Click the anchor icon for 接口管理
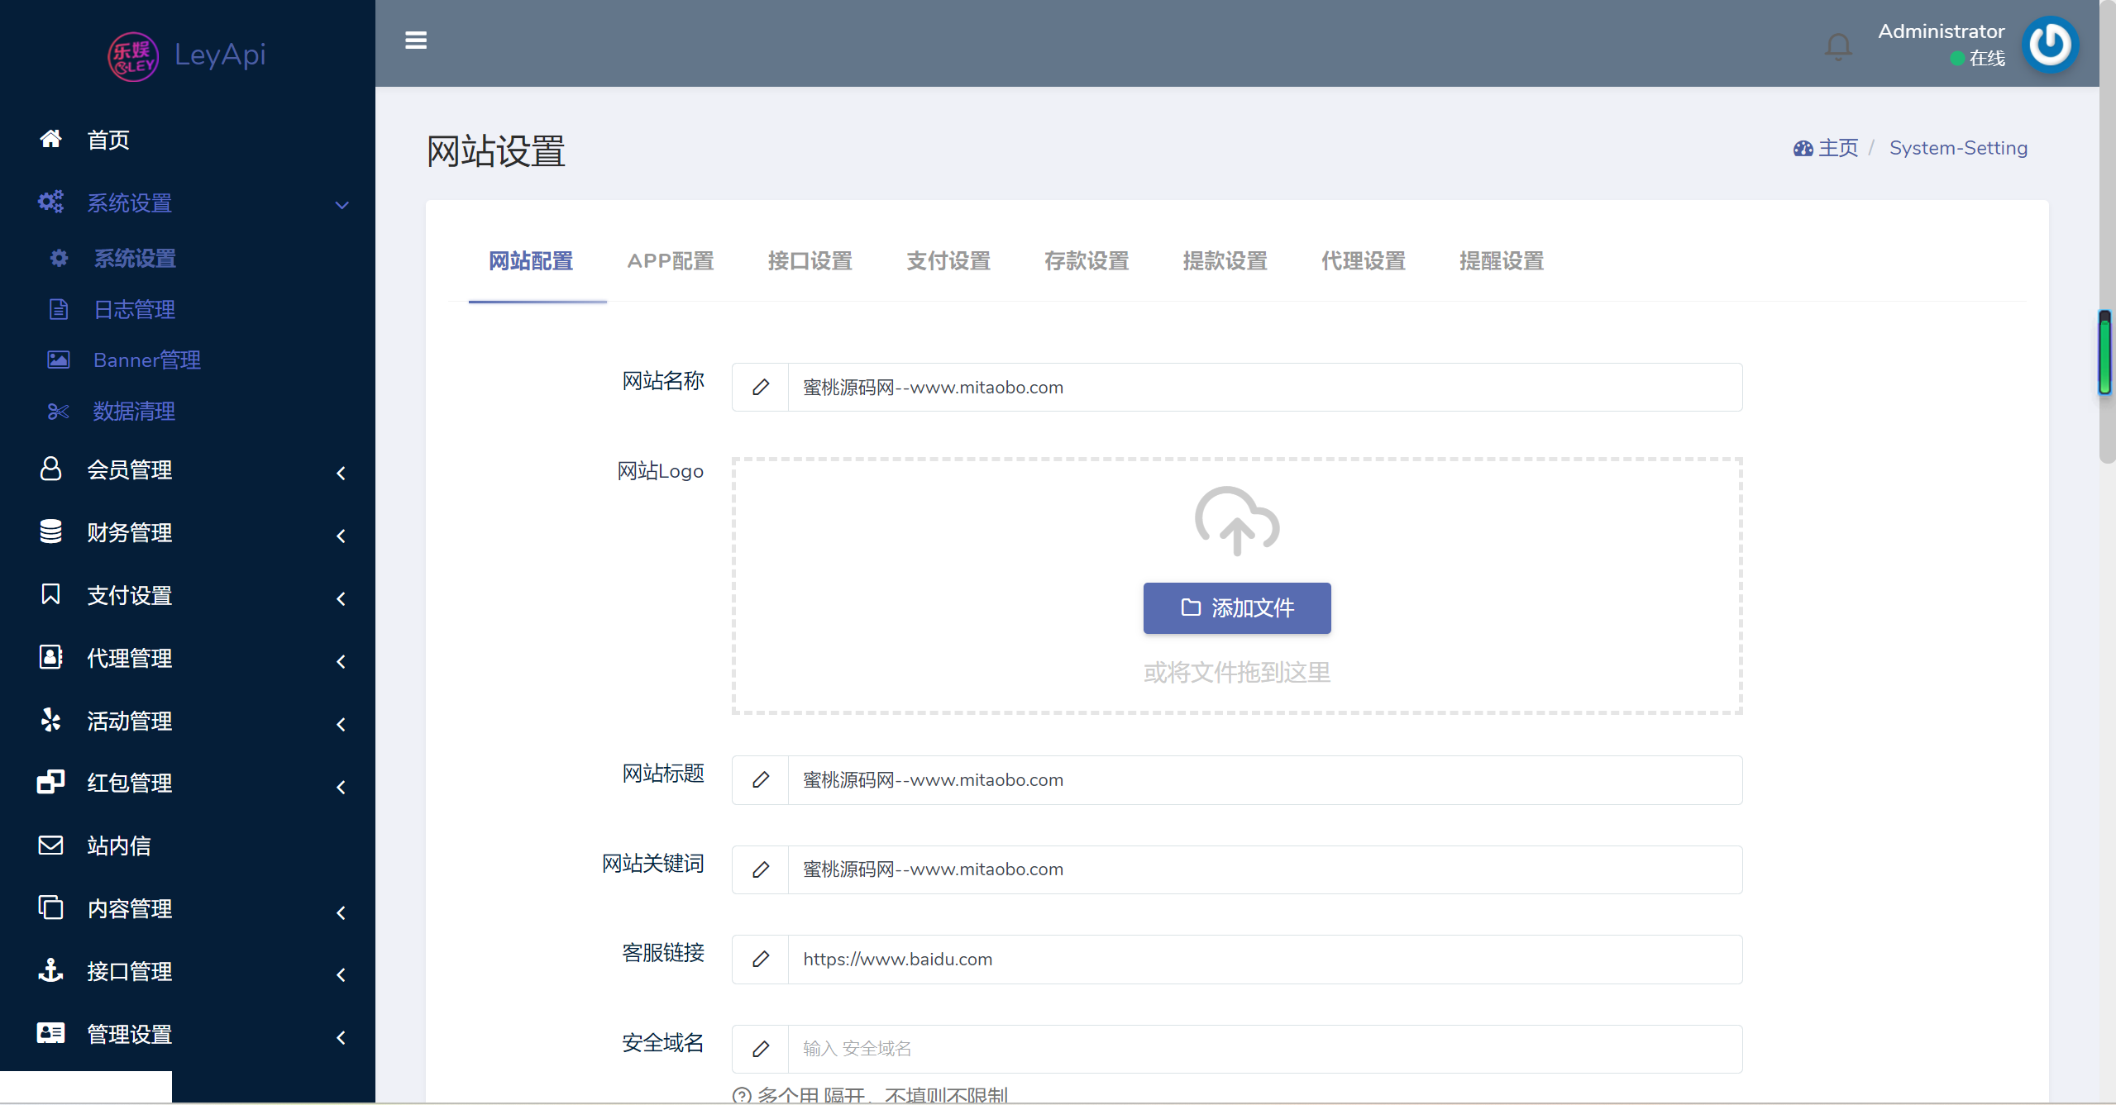 [51, 970]
